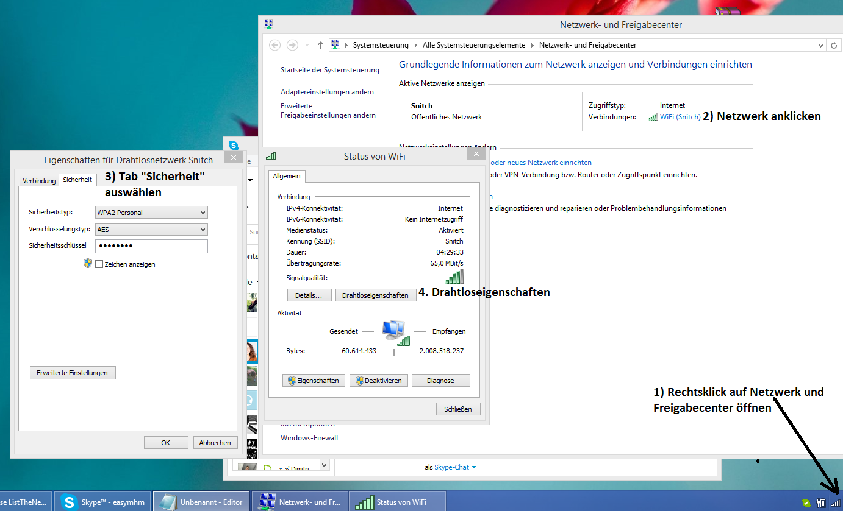
Task: Click the network signal icon in system tray
Action: click(x=835, y=503)
